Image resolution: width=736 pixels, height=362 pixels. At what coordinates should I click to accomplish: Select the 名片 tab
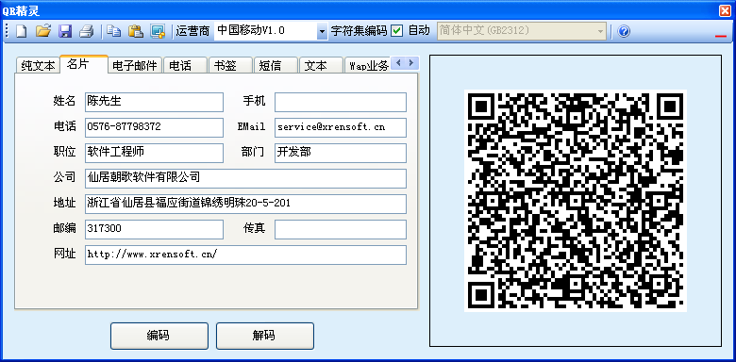(x=84, y=64)
